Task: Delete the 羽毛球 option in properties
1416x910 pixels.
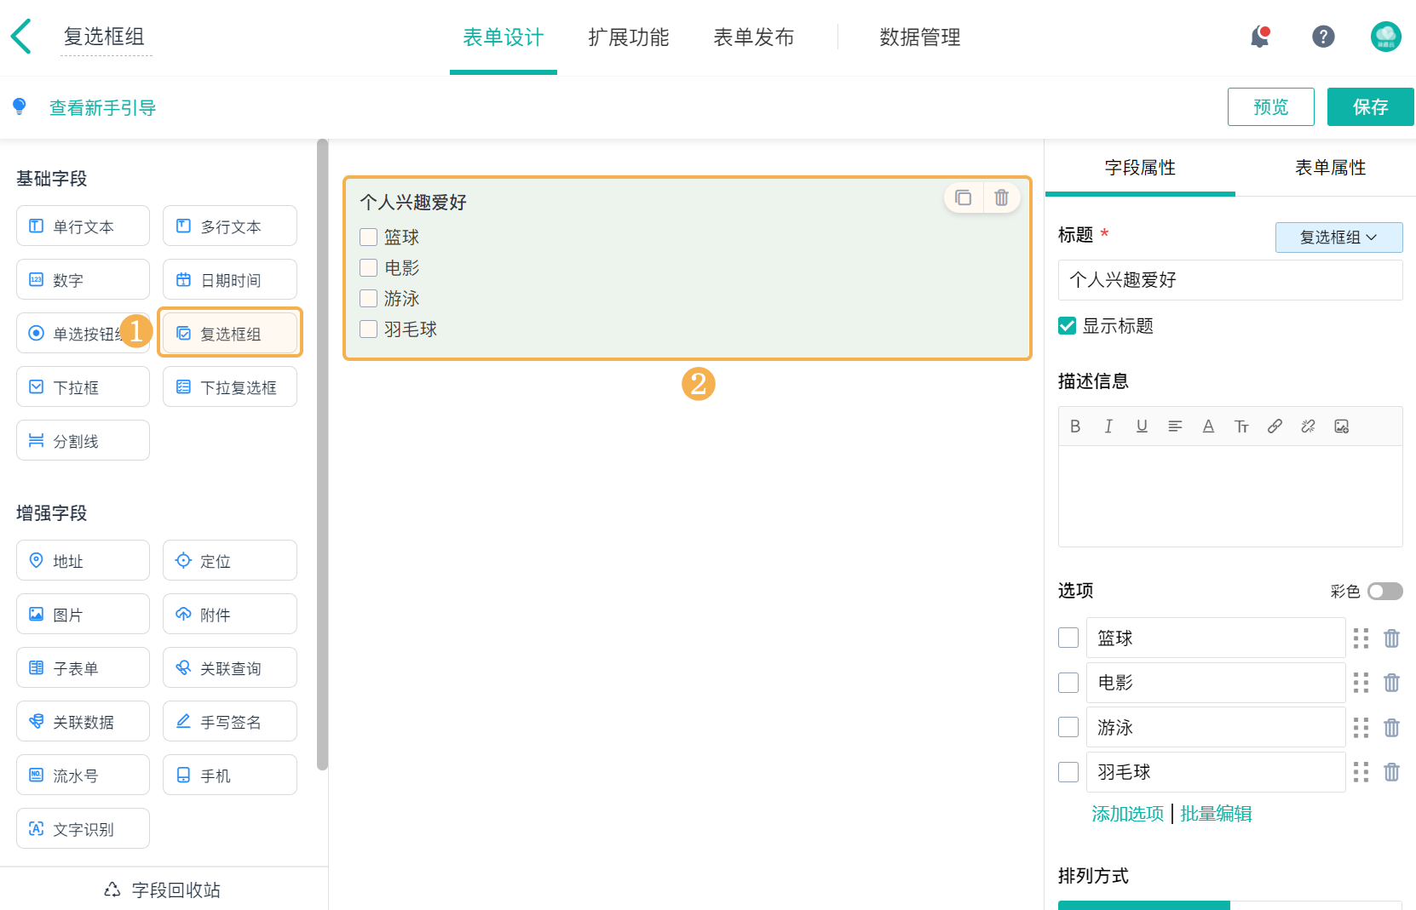Action: 1391,772
